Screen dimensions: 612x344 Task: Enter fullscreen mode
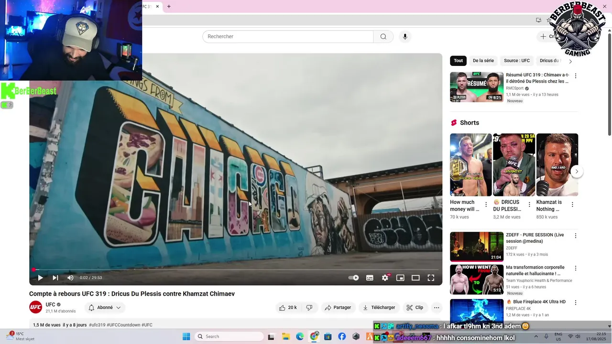click(431, 278)
